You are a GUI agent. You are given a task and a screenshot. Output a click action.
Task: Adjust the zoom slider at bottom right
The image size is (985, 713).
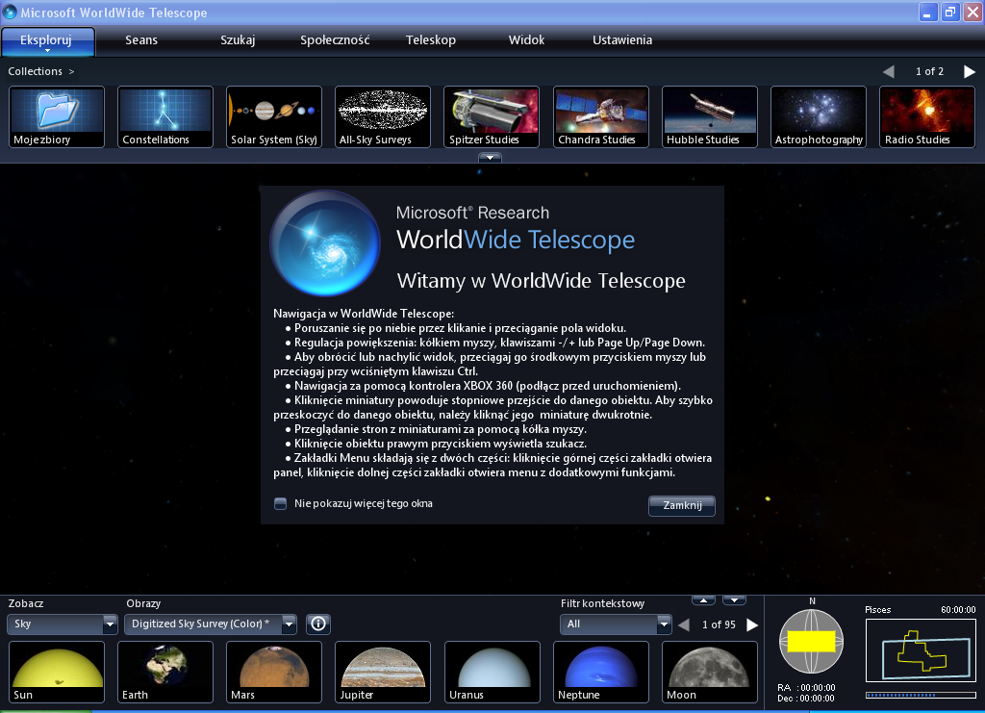(921, 695)
